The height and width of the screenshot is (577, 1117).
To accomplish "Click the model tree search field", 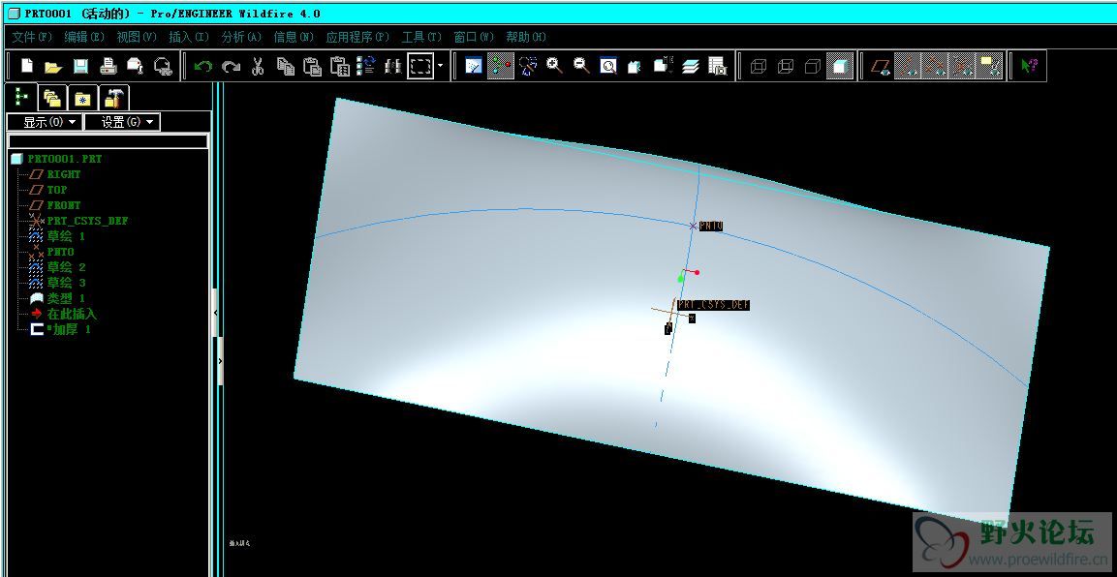I will coord(108,141).
